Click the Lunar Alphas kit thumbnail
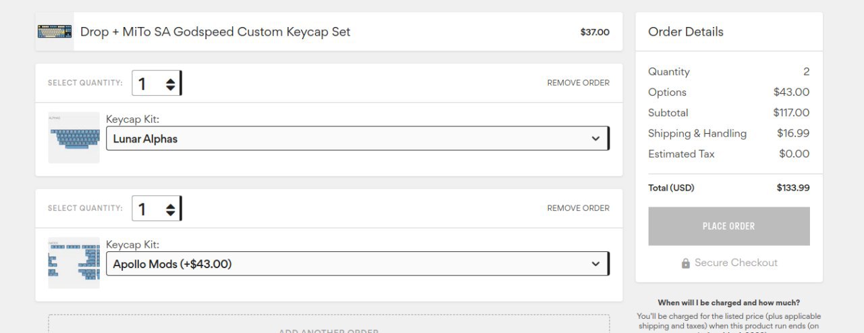864x333 pixels. (x=74, y=138)
